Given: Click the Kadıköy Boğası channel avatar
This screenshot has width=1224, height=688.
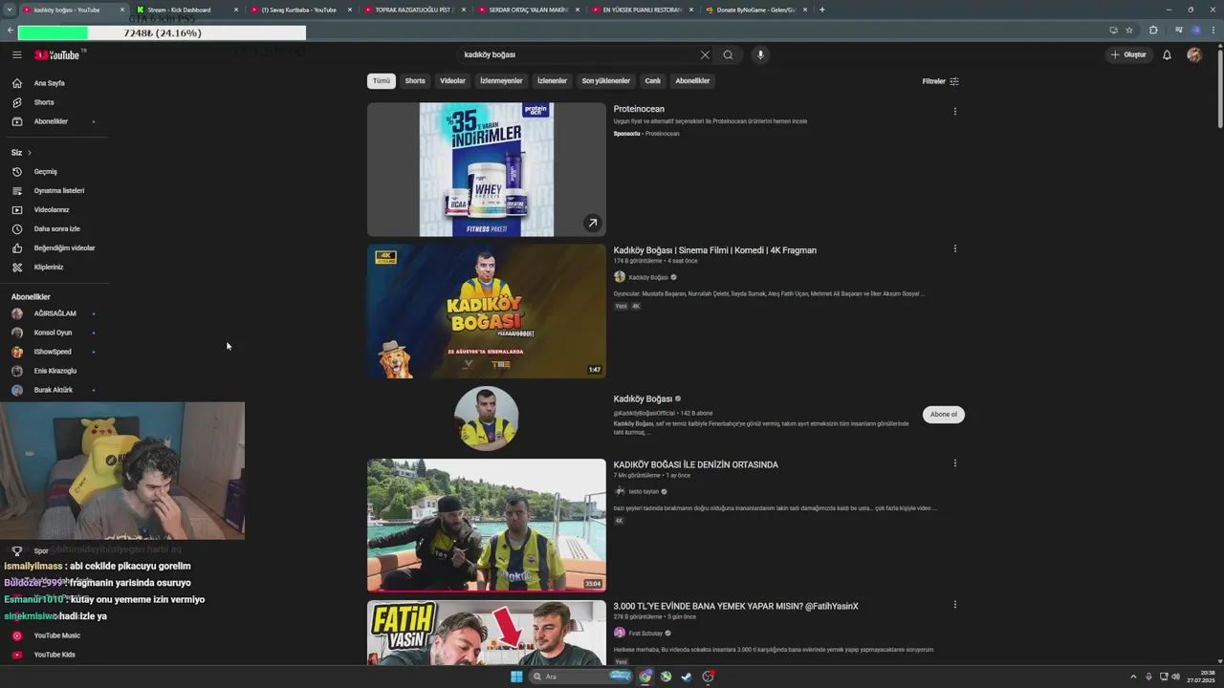Looking at the screenshot, I should click(x=487, y=418).
